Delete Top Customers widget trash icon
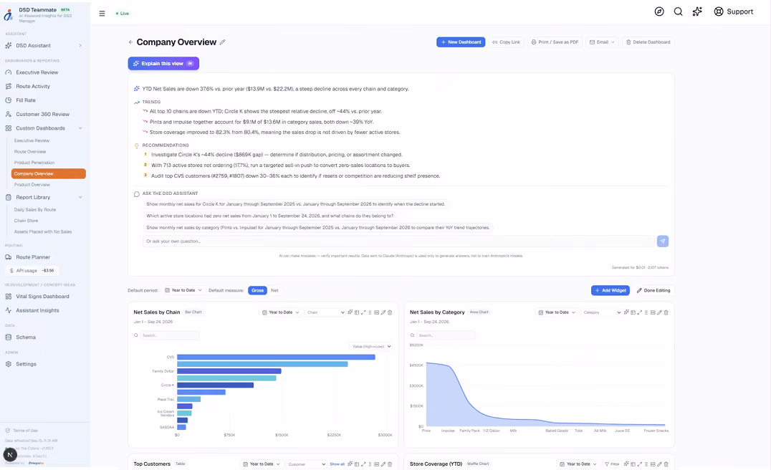771x470 pixels. pyautogui.click(x=390, y=464)
